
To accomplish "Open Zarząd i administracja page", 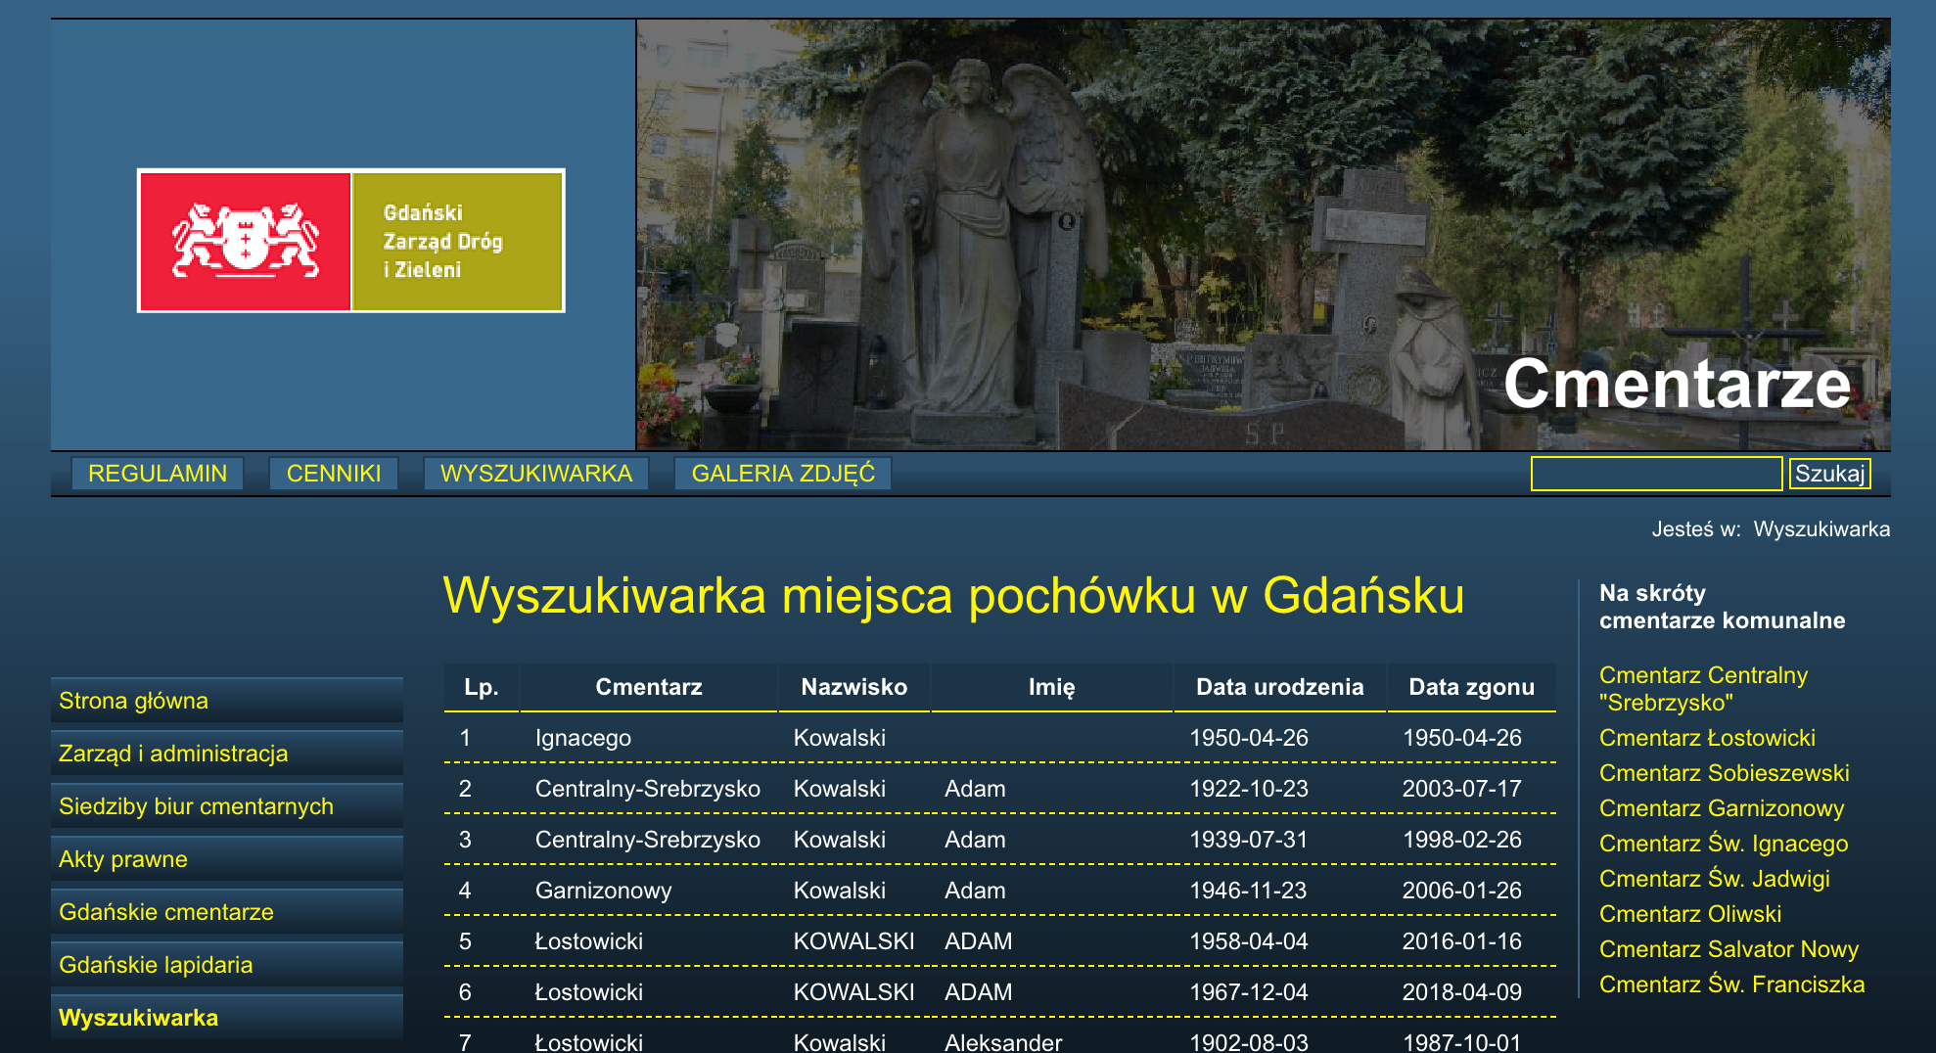I will tap(174, 754).
